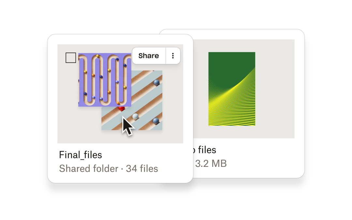This screenshot has height=220, width=352.
Task: Click the Share button
Action: point(149,56)
